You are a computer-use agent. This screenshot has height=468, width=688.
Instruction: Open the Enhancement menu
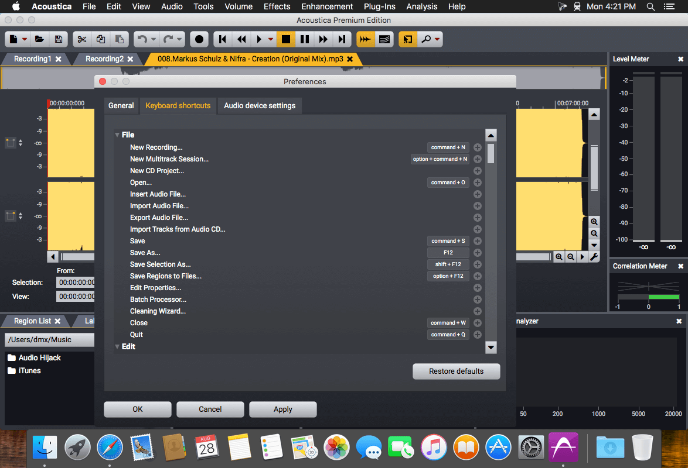[327, 6]
